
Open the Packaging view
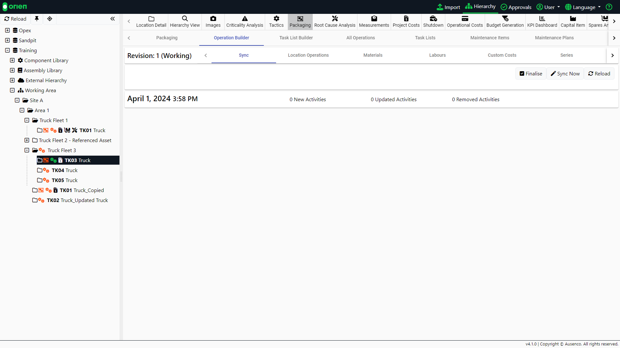(300, 22)
